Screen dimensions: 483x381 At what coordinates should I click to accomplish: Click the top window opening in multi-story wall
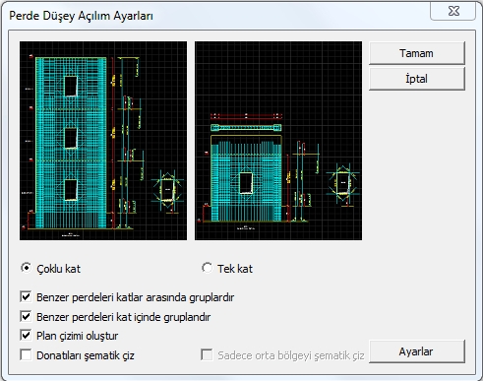71,86
